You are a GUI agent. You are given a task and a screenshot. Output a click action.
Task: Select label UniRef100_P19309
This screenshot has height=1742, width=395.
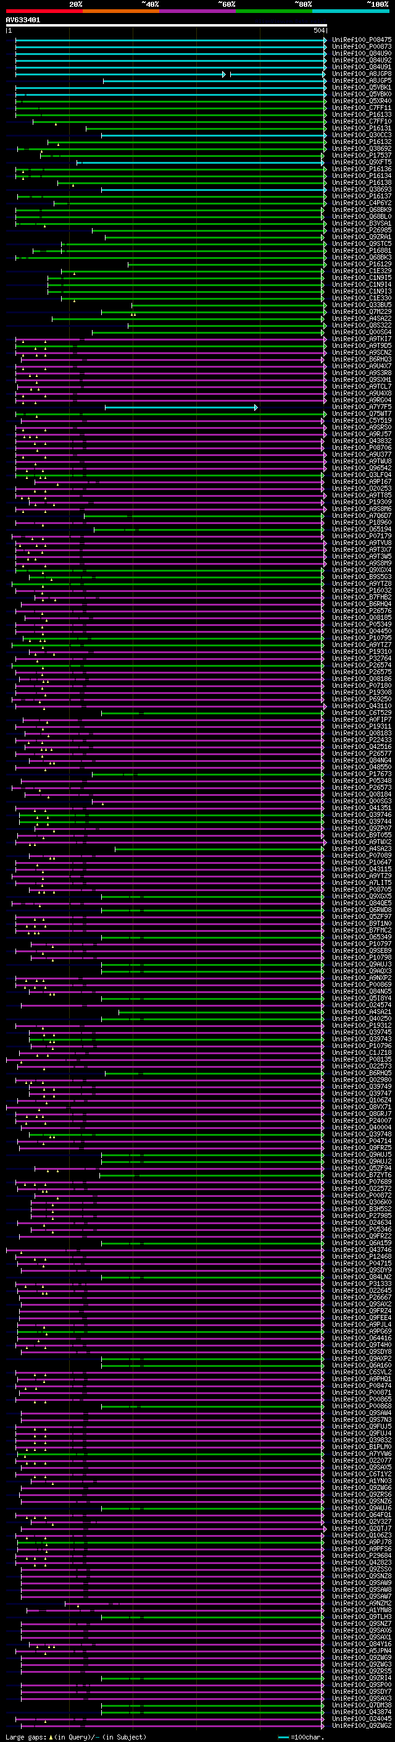[361, 502]
